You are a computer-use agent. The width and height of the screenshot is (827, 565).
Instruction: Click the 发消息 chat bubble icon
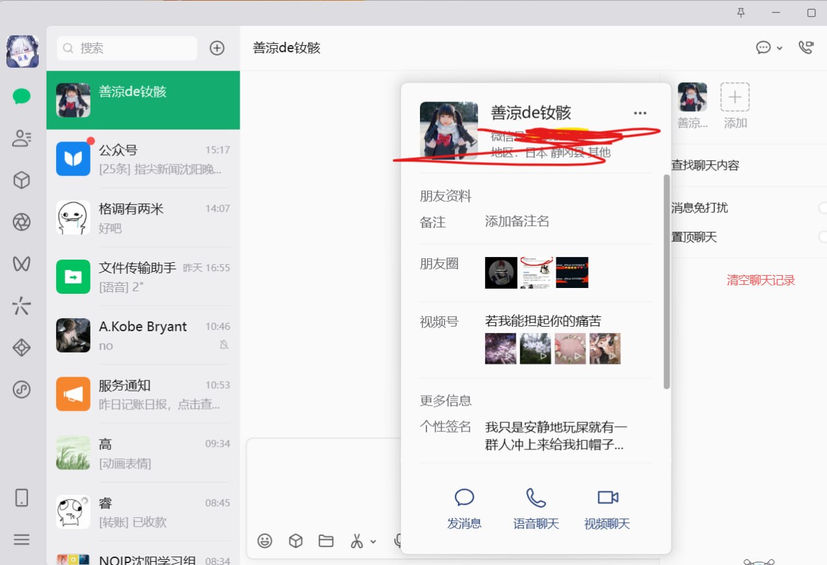point(465,497)
